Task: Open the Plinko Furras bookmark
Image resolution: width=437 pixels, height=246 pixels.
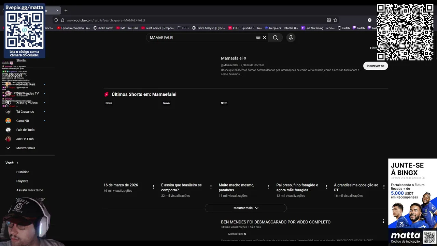Action: click(x=103, y=28)
